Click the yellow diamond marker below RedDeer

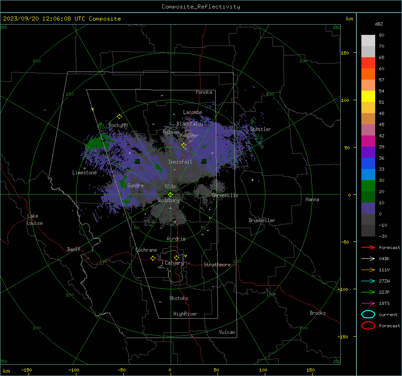click(x=184, y=145)
